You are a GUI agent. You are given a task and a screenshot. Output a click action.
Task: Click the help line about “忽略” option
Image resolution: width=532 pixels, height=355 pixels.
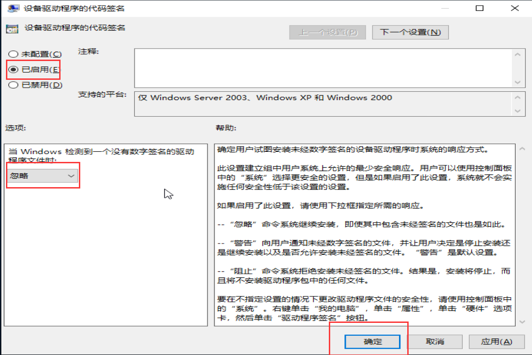(x=362, y=224)
